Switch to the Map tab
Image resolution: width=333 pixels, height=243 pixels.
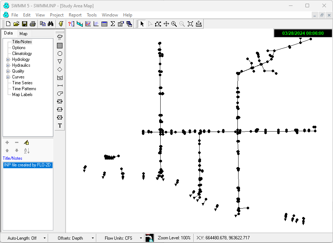tap(23, 34)
